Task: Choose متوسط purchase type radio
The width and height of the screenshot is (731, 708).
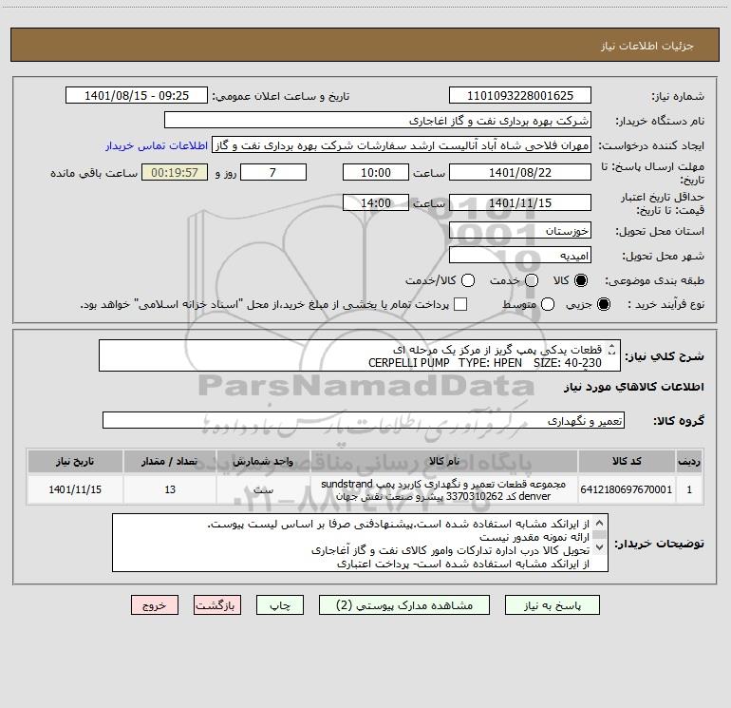Action: [x=548, y=304]
